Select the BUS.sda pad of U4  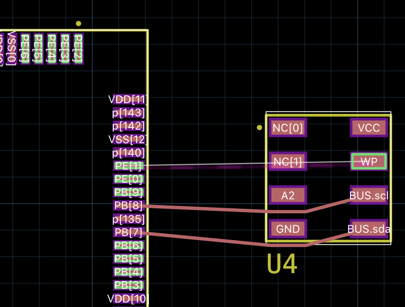(x=368, y=229)
